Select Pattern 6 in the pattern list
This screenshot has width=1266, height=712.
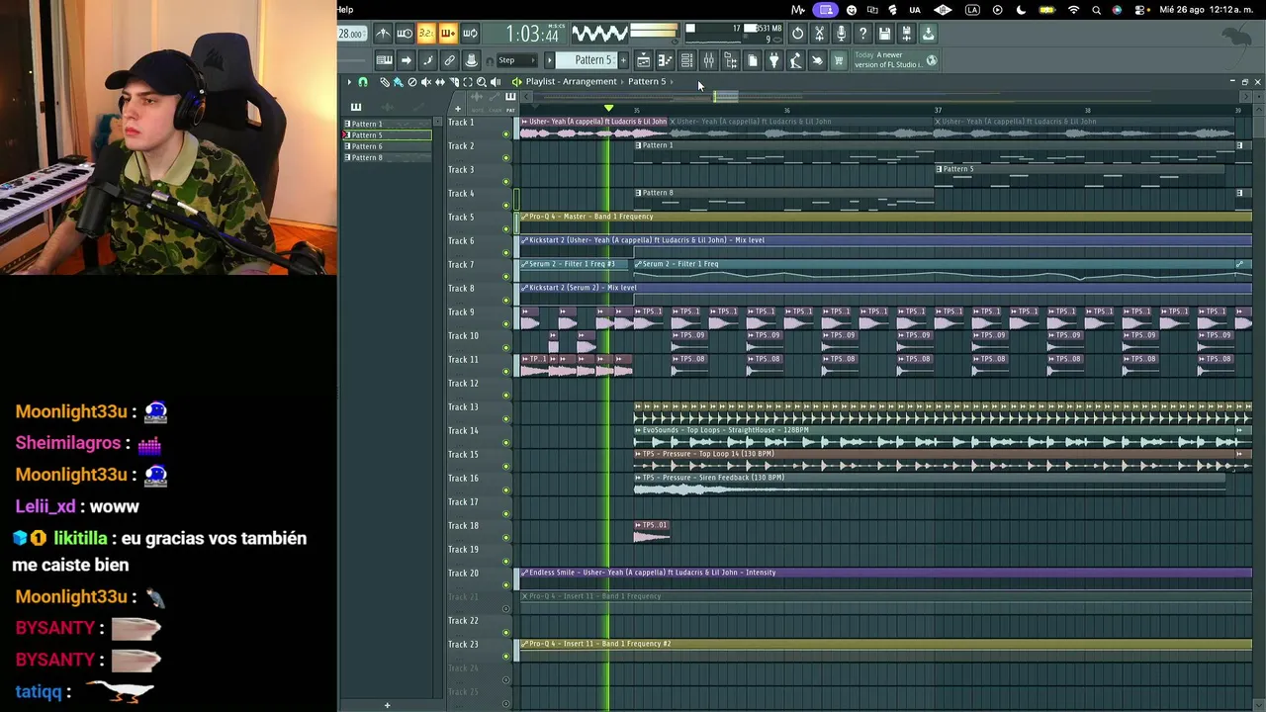click(x=388, y=146)
